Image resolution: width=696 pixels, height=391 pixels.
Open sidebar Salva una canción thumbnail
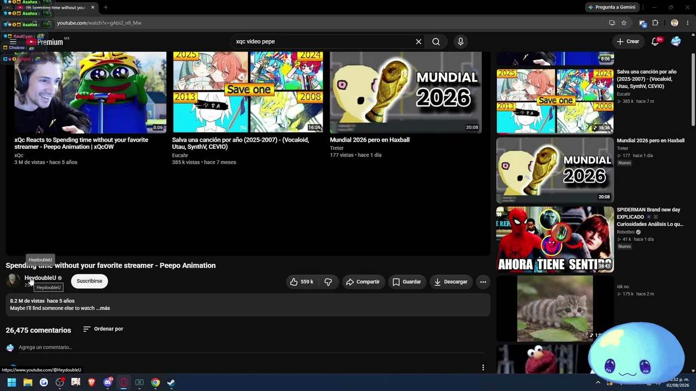pyautogui.click(x=555, y=101)
